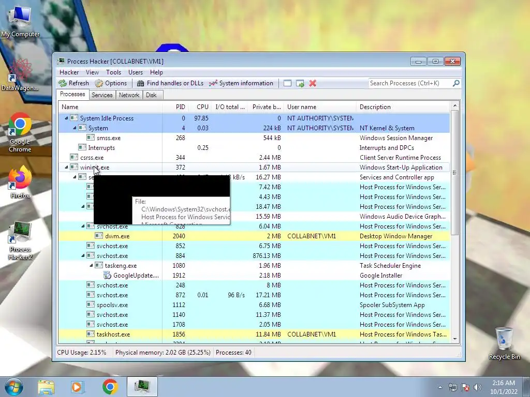Click the volume icon in system tray
Image resolution: width=530 pixels, height=397 pixels.
point(478,387)
